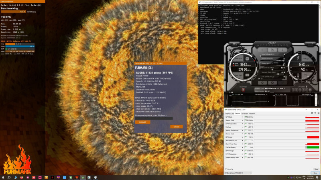Toggle Afterburner apply at Startup button
Image resolution: width=321 pixels, height=180 pixels.
(x=243, y=90)
